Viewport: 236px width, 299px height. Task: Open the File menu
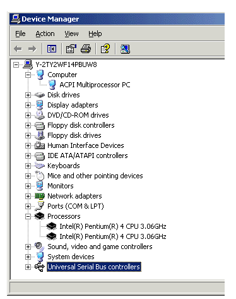point(20,34)
